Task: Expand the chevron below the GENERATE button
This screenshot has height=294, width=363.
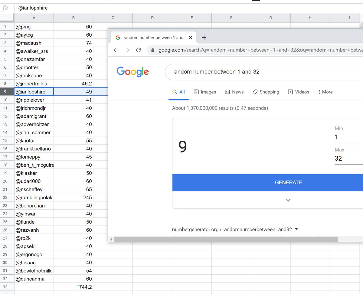Action: point(288,200)
